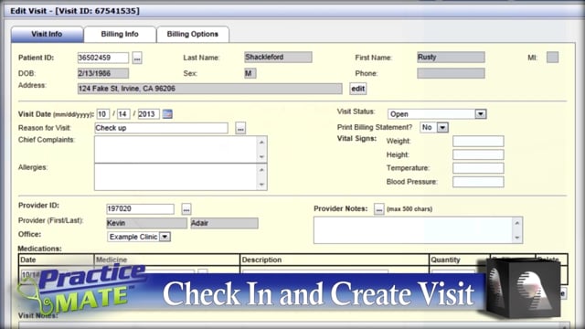Click the address field 124 Fake St
This screenshot has height=329, width=585.
[x=209, y=89]
